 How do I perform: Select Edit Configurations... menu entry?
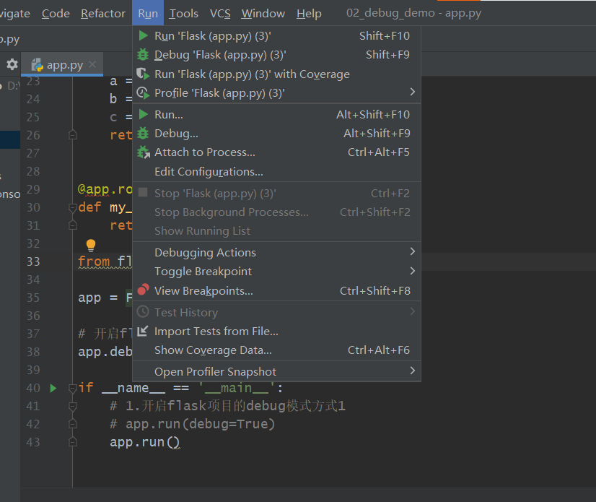click(x=277, y=172)
